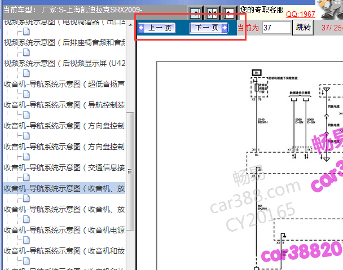The height and width of the screenshot is (270, 343).
Task: Click the split both panels icon in header
Action: pyautogui.click(x=212, y=14)
